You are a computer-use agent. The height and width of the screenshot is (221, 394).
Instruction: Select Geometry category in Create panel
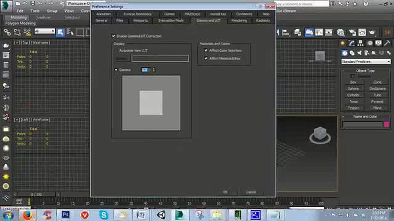pyautogui.click(x=345, y=53)
